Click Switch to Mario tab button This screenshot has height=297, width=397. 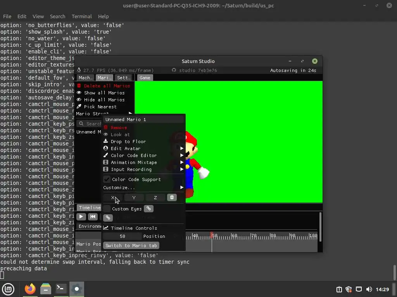[x=131, y=246]
